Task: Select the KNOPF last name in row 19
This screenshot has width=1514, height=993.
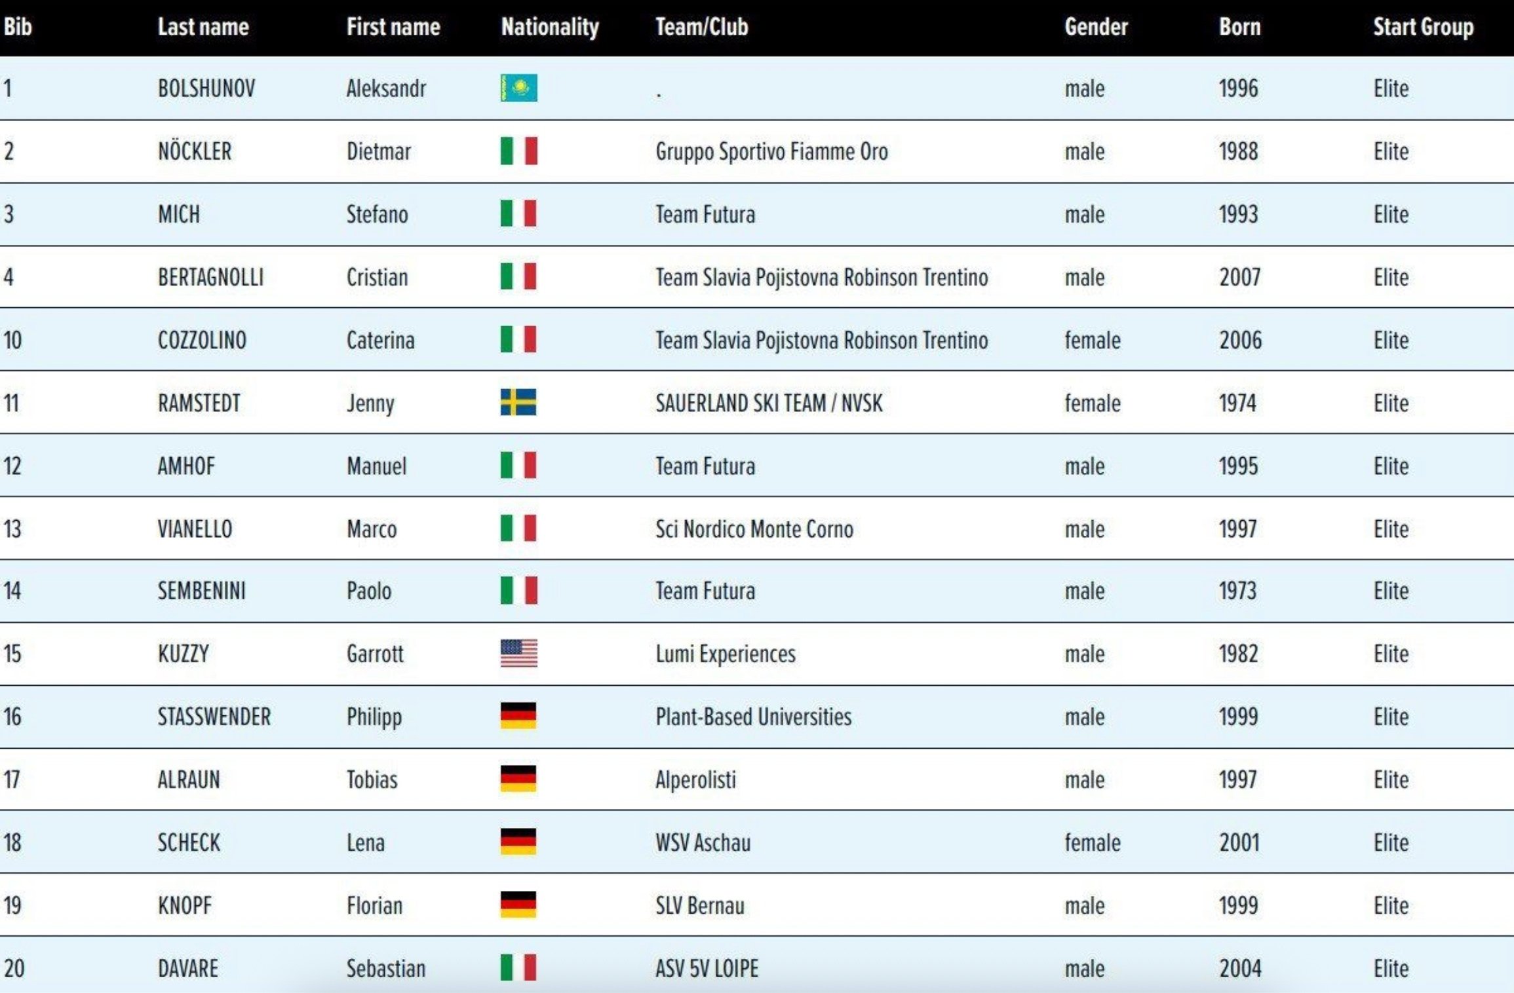Action: (x=185, y=905)
